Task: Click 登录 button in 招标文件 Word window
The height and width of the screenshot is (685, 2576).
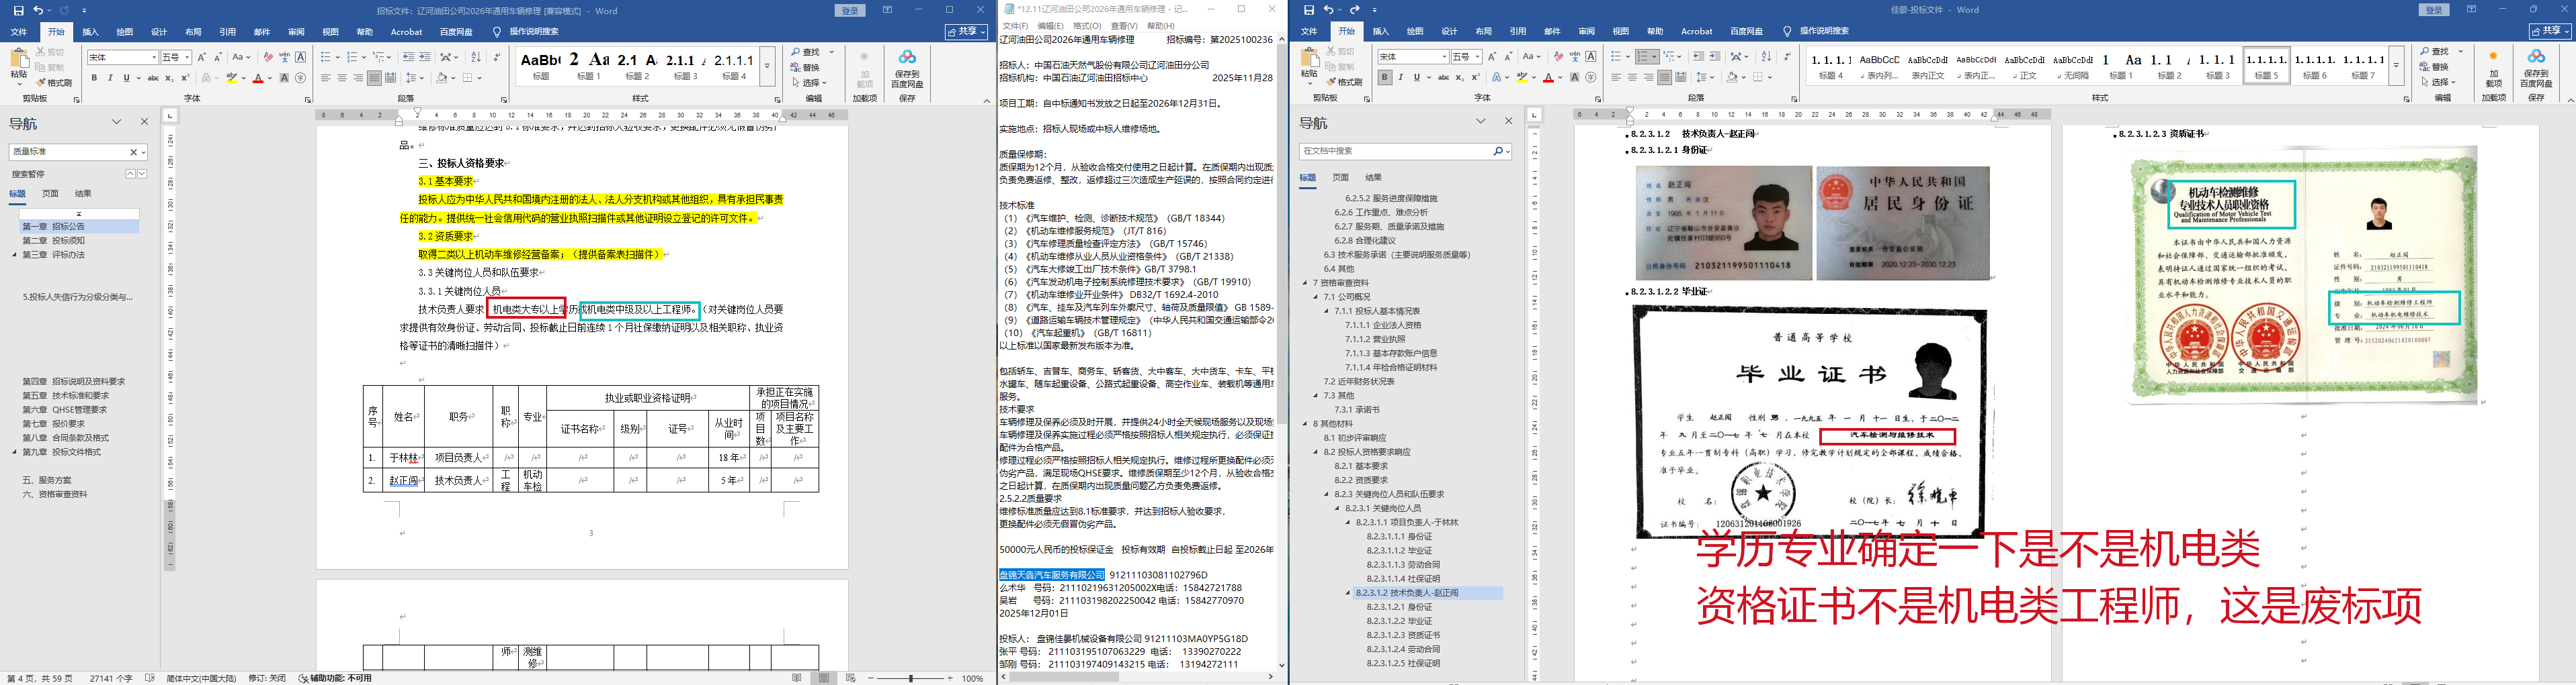Action: (850, 10)
